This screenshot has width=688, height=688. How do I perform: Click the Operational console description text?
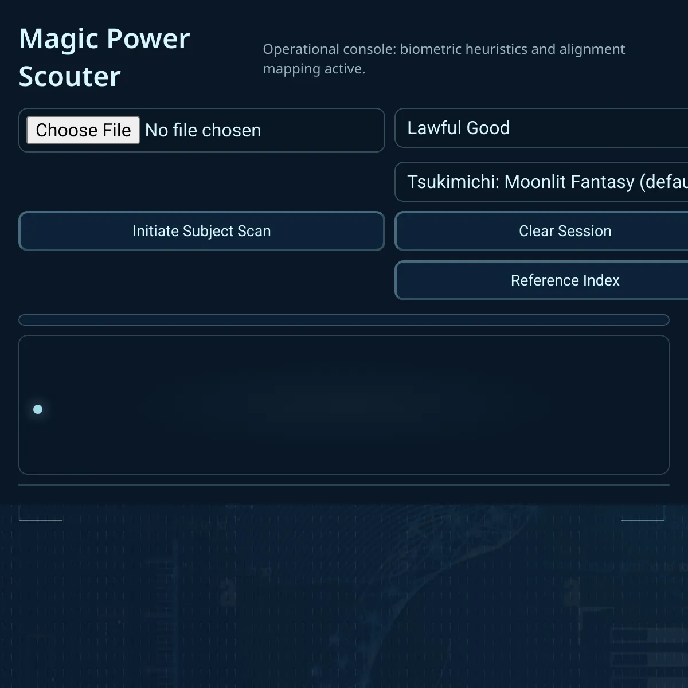444,58
